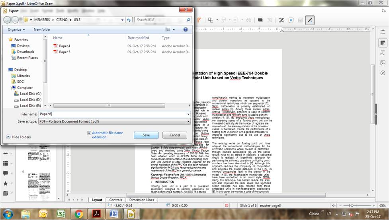
Task: Open the Save as type dropdown
Action: (x=114, y=121)
